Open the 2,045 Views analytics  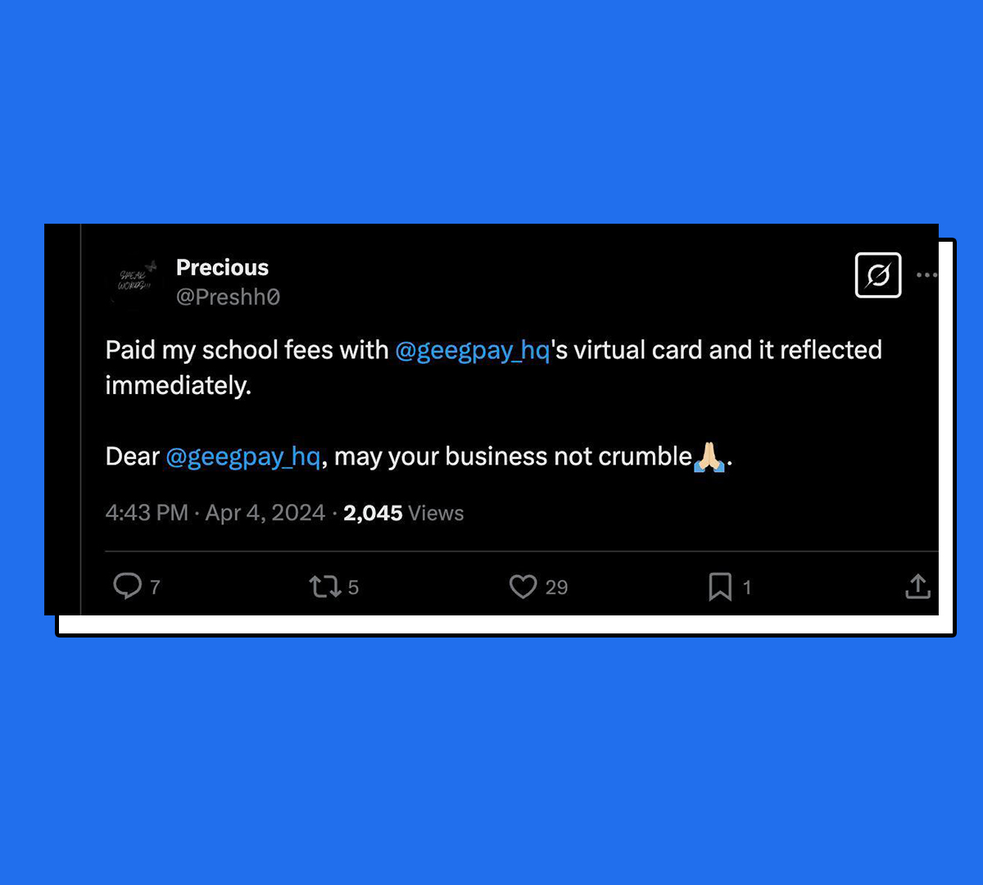point(403,513)
